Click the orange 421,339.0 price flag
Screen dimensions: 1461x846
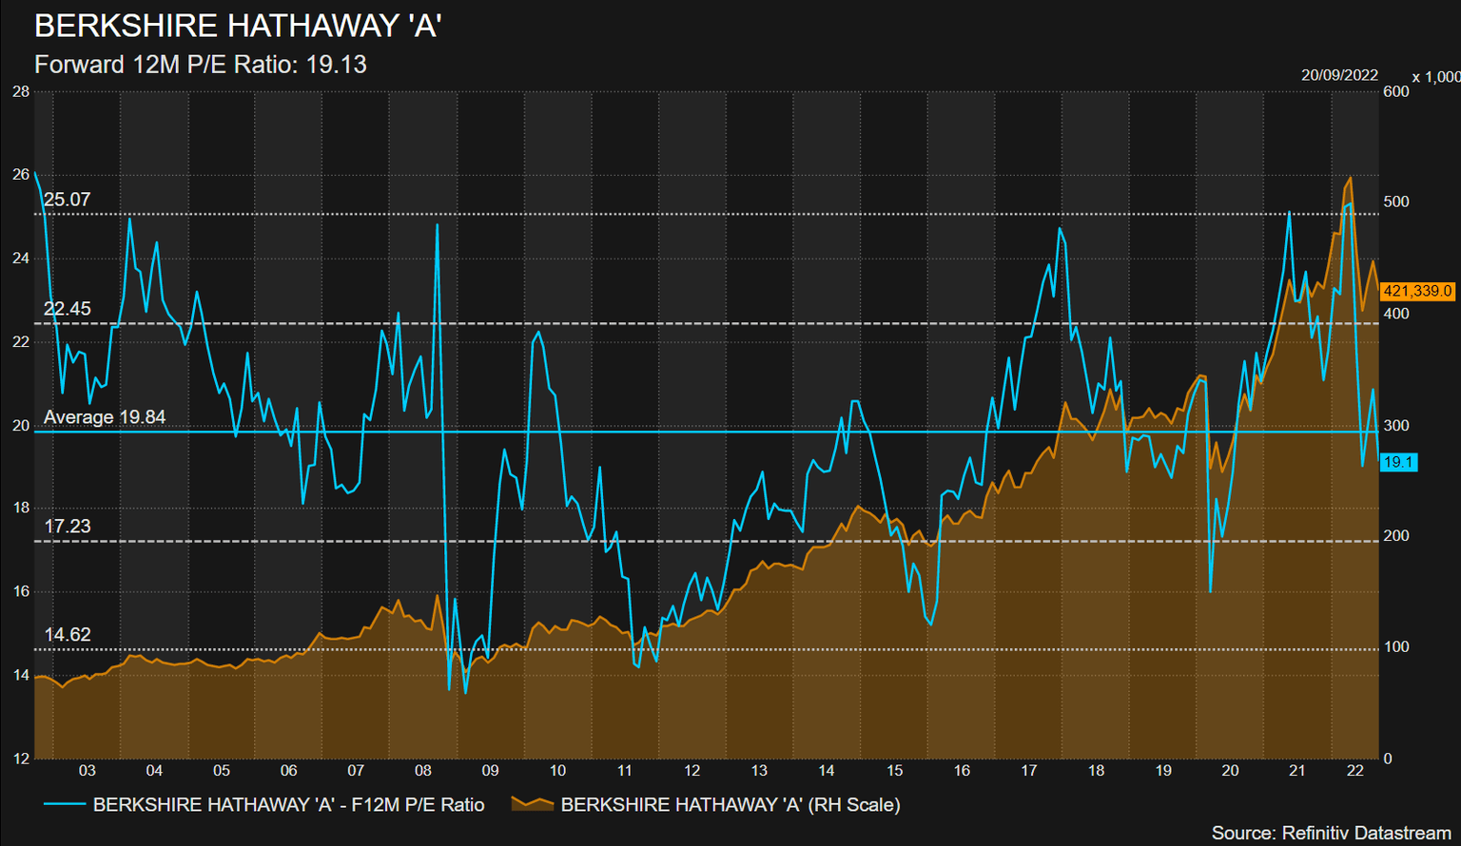pos(1418,293)
